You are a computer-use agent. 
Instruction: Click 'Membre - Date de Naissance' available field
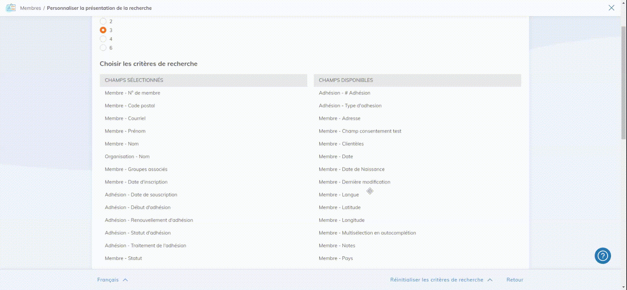tap(352, 169)
